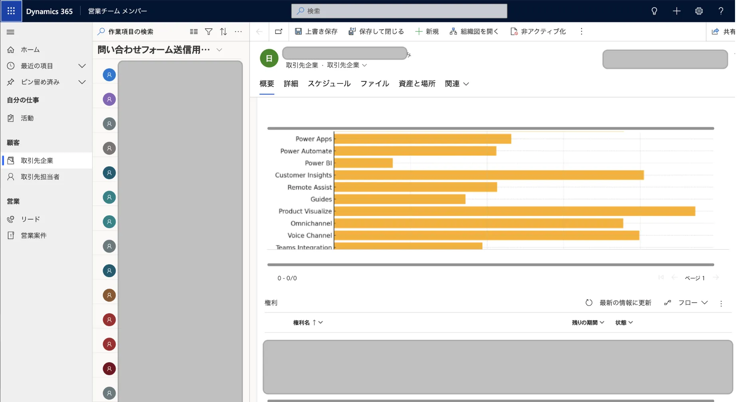Click the back arrow in command bar

point(259,32)
